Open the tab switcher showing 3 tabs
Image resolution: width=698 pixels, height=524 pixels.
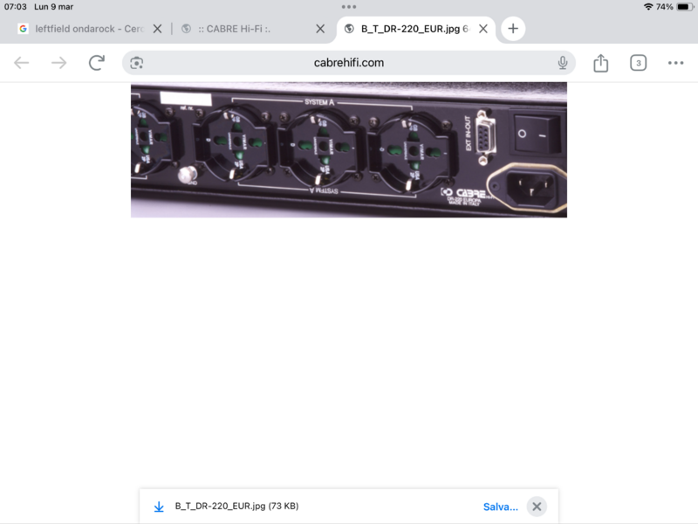pos(638,62)
